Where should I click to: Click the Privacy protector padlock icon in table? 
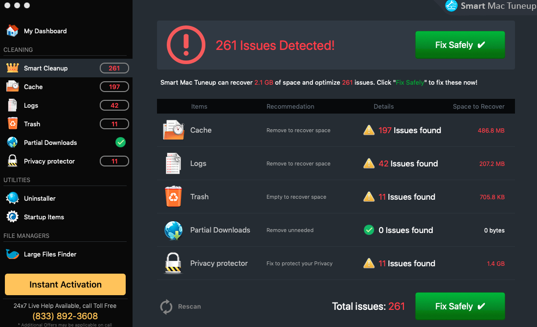coord(173,263)
